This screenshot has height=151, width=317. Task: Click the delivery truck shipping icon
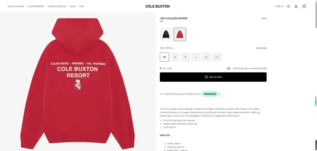click(x=229, y=68)
